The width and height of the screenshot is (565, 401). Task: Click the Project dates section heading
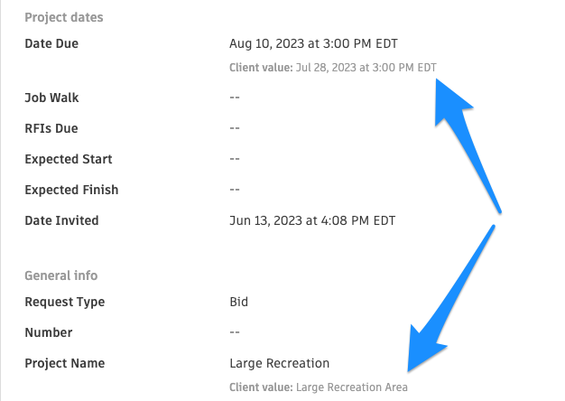tap(63, 17)
